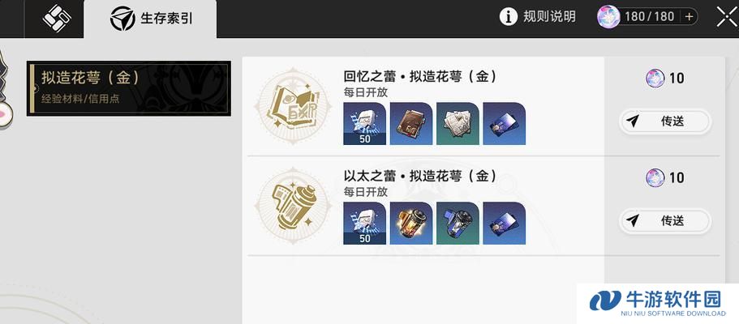Open 规则说明 info icon

pyautogui.click(x=508, y=17)
